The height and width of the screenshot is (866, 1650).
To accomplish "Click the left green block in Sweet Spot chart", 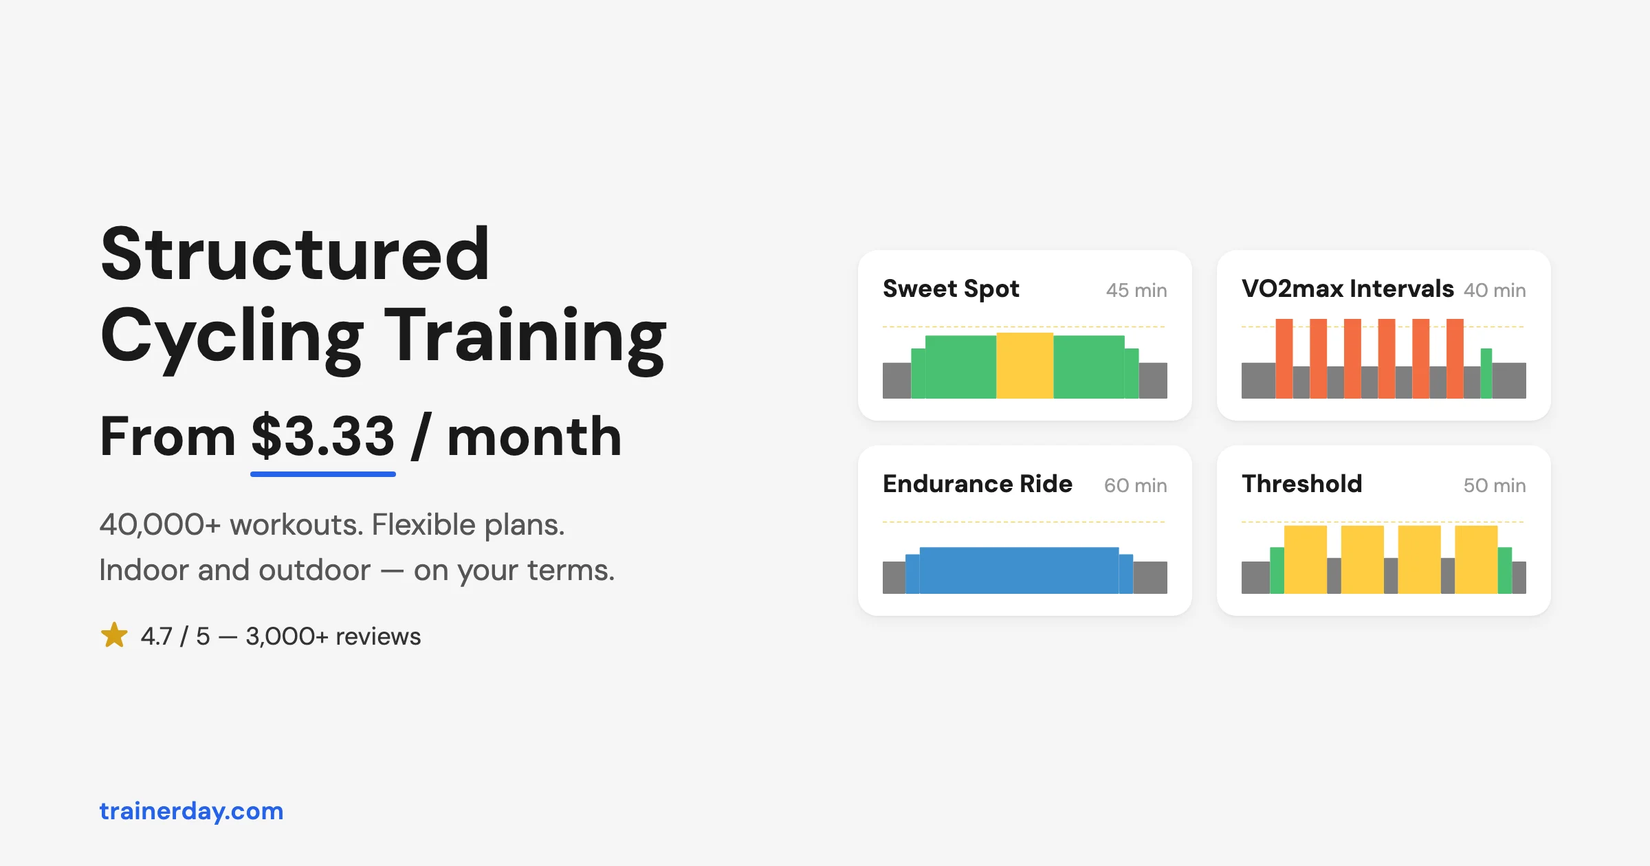I will coord(960,367).
